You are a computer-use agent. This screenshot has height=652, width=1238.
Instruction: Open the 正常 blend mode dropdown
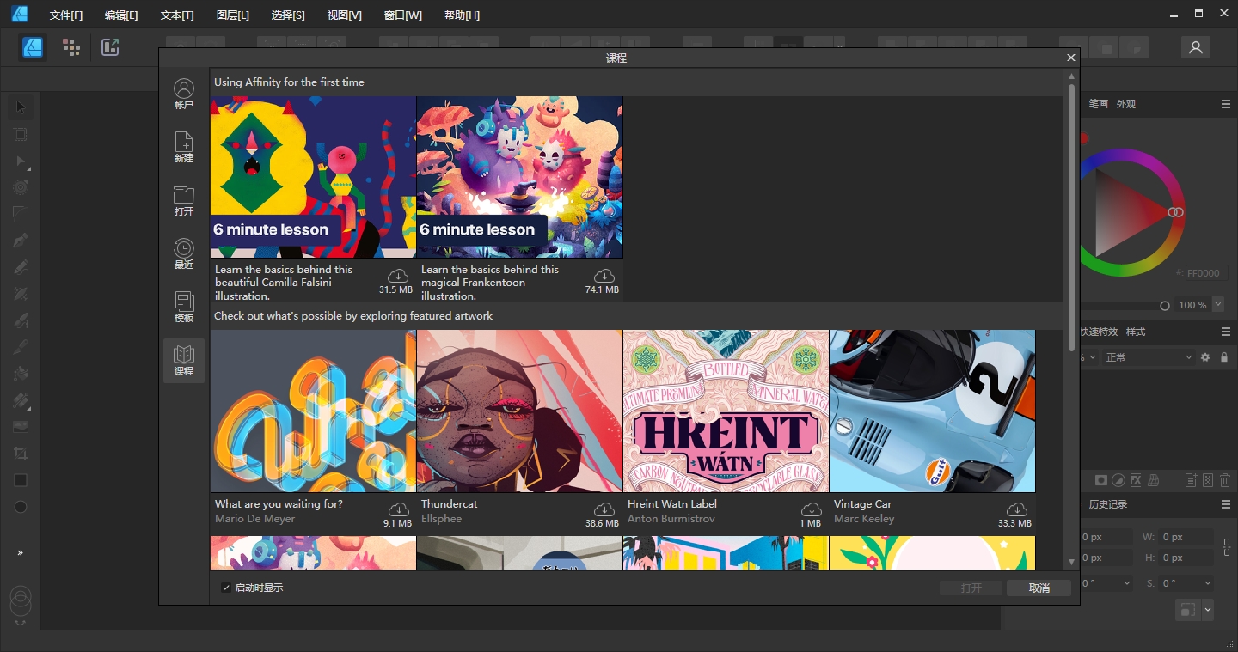pyautogui.click(x=1147, y=356)
